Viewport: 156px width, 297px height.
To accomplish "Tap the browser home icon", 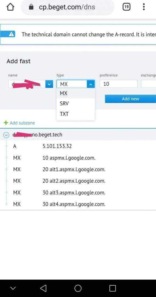I will coord(10,7).
